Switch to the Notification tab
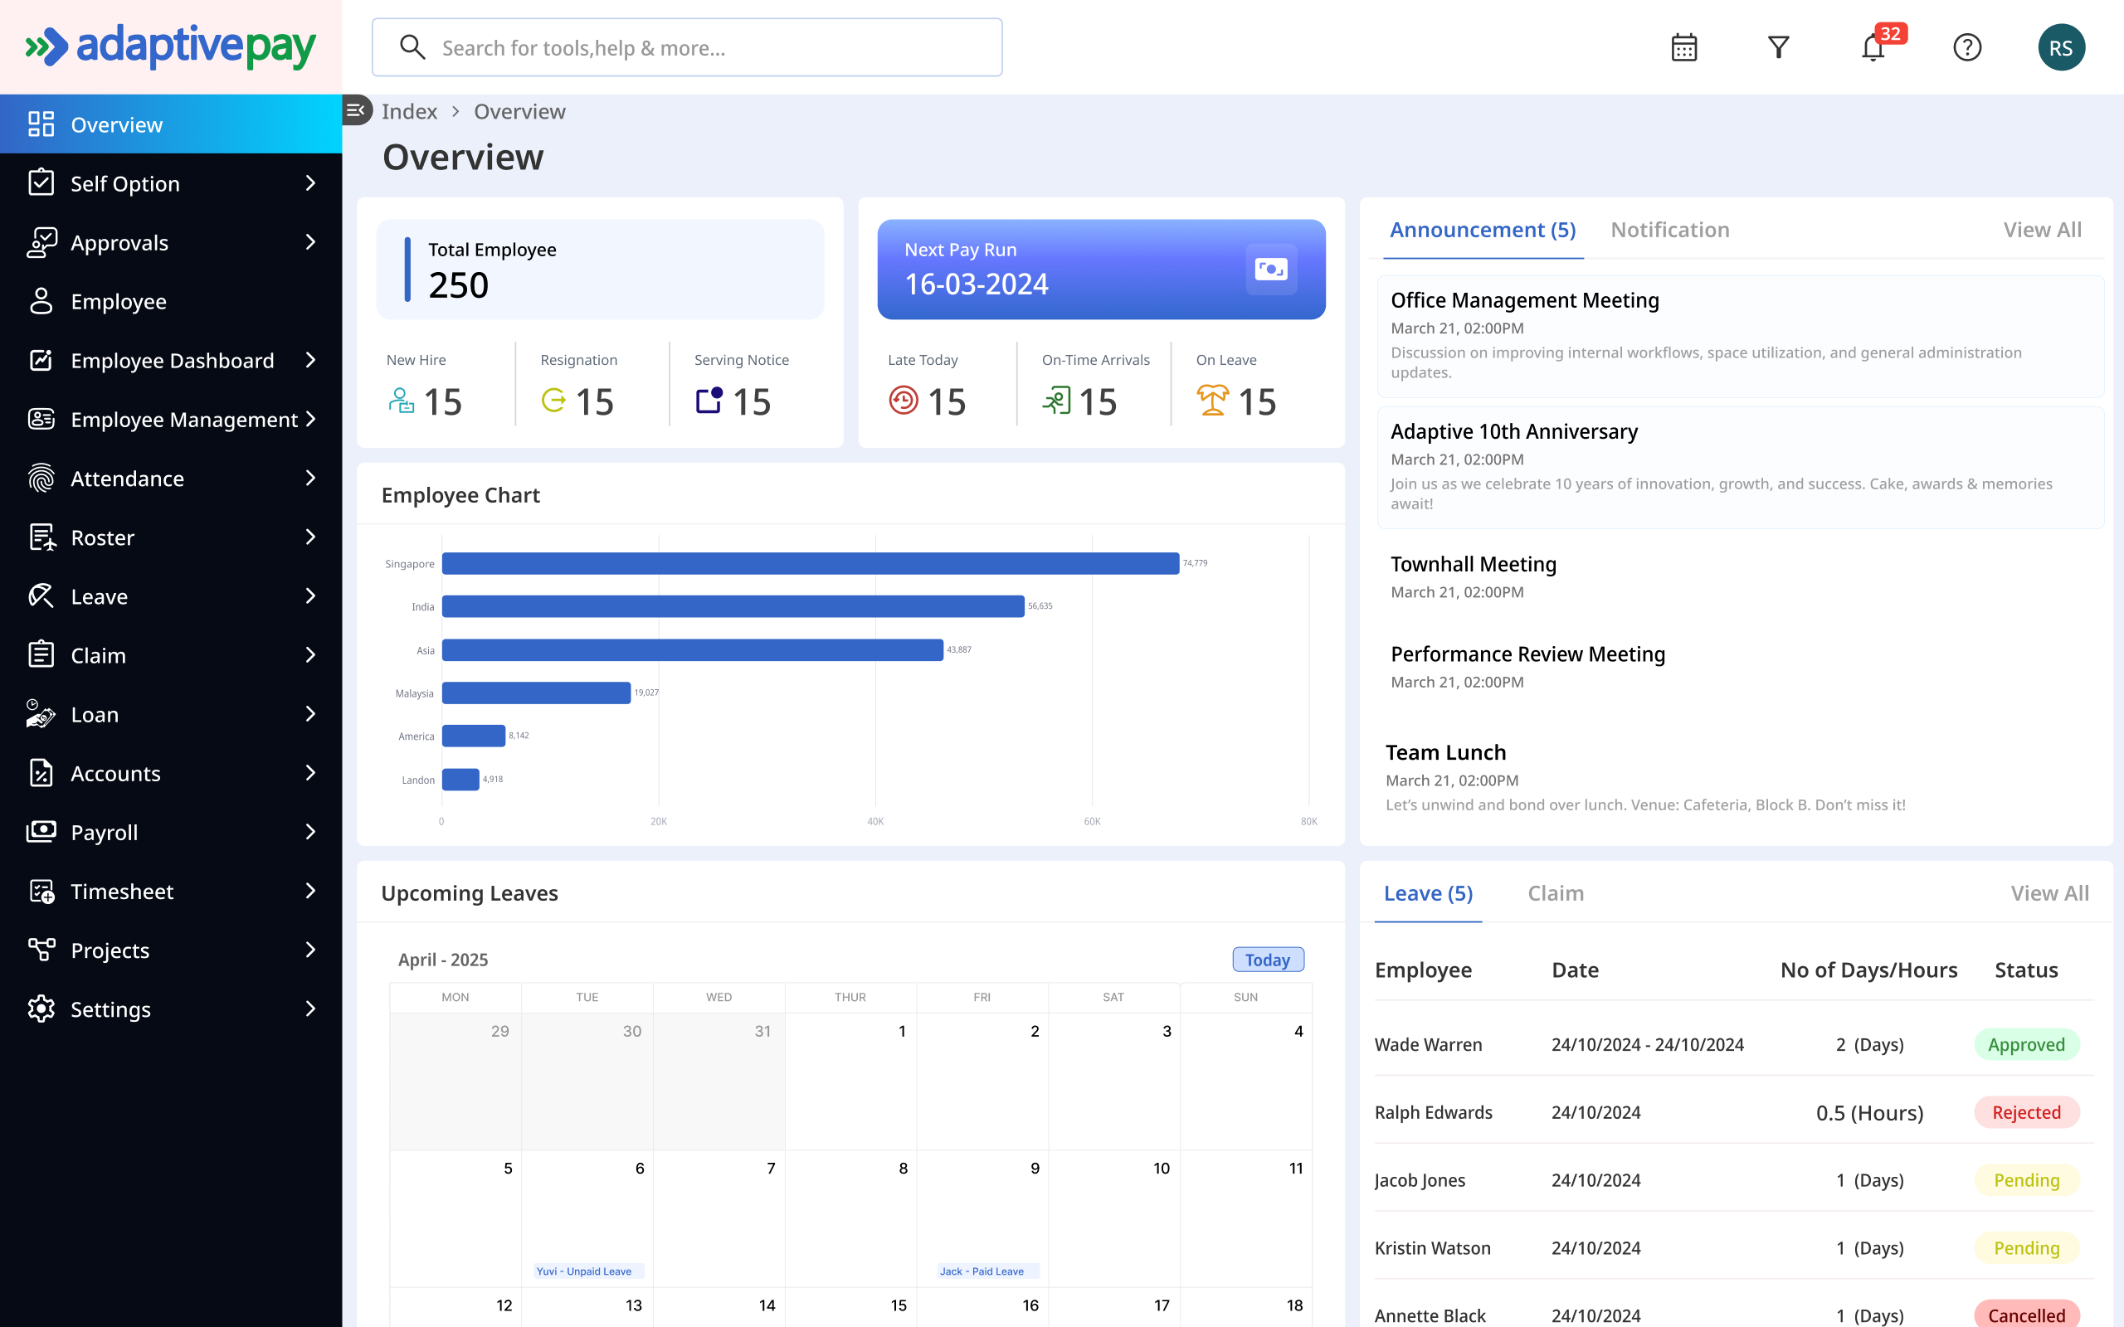The height and width of the screenshot is (1327, 2124). point(1669,230)
